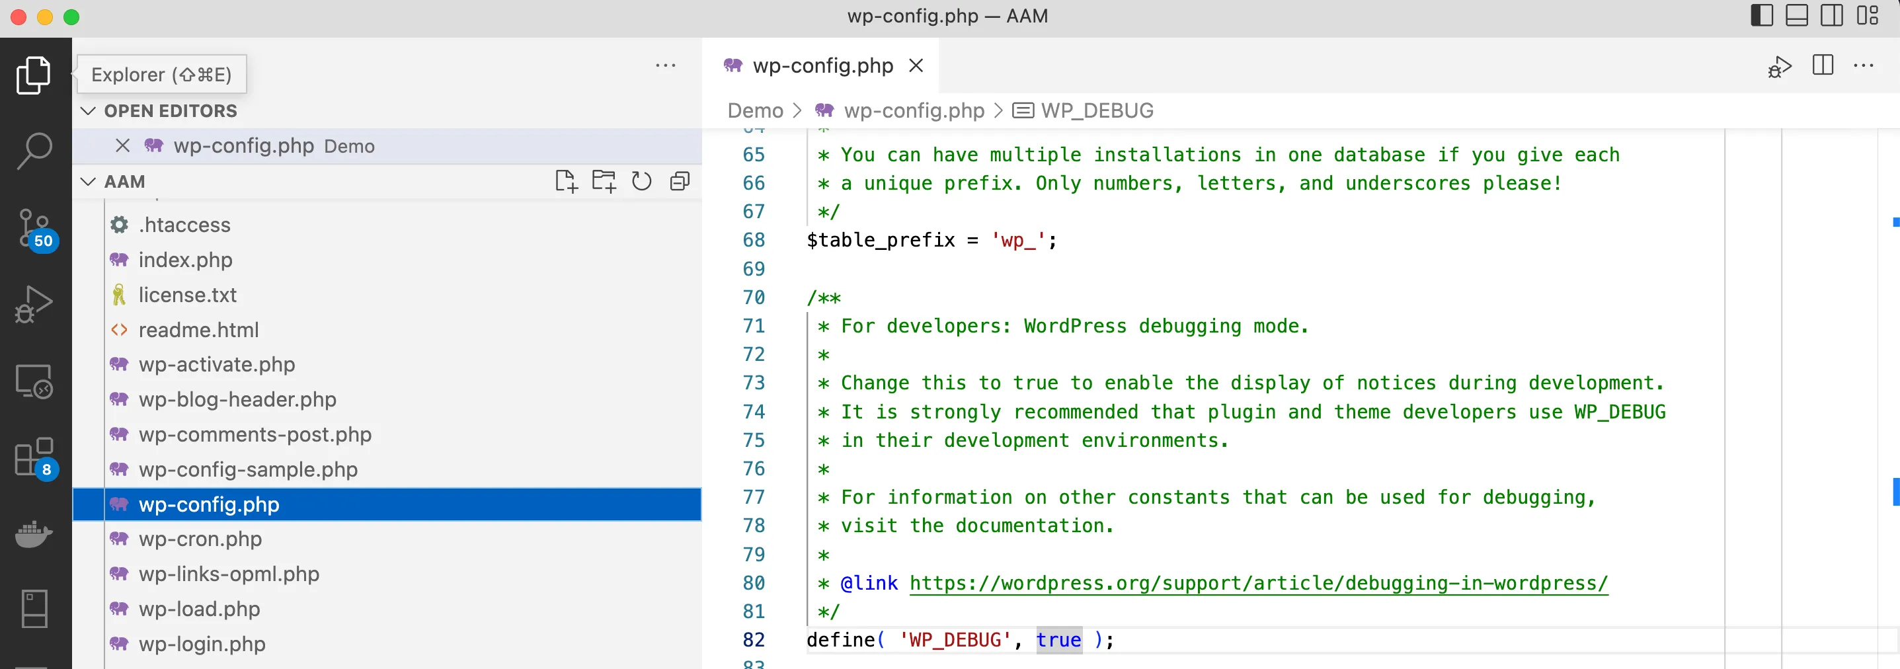Collapse the AAM folder section
Viewport: 1900px width, 669px height.
[x=88, y=181]
